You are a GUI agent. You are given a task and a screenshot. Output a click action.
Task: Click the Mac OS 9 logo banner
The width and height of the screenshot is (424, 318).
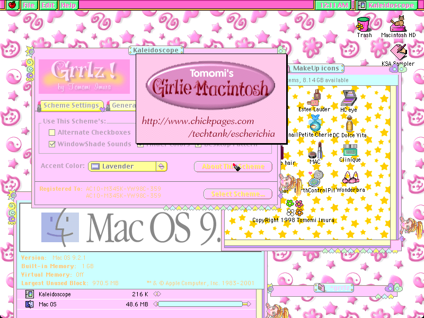[121, 227]
